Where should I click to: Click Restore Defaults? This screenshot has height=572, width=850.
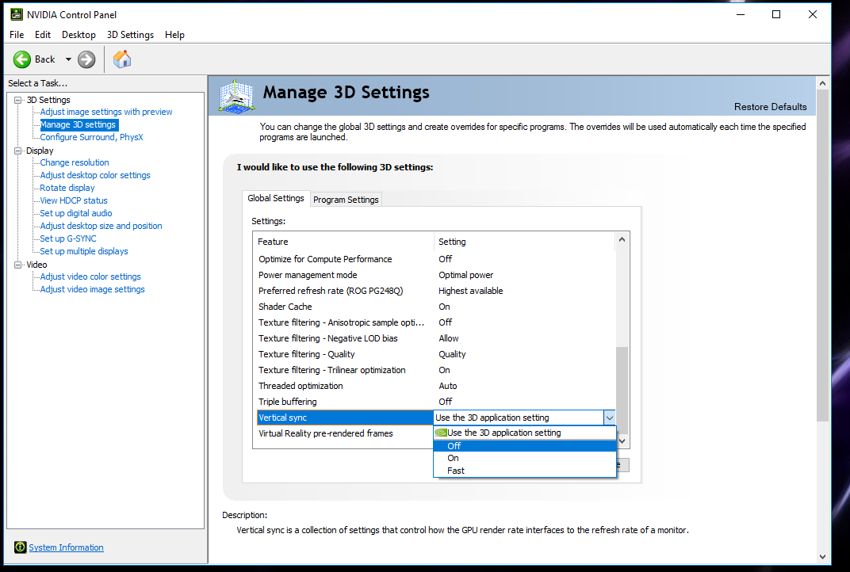tap(771, 107)
